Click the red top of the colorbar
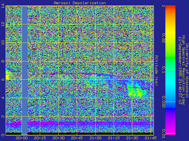189x141 pixels. [170, 7]
